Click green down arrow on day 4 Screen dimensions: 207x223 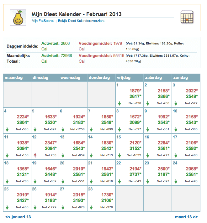pos(7,129)
